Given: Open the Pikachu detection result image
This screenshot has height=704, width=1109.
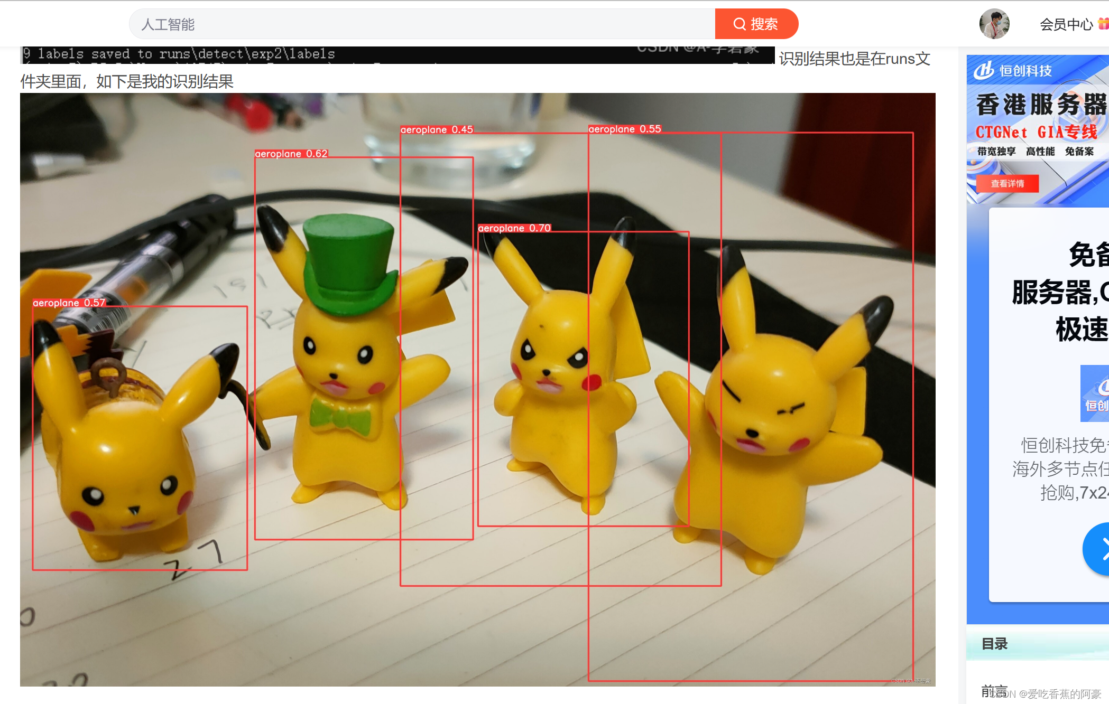Looking at the screenshot, I should pos(478,390).
